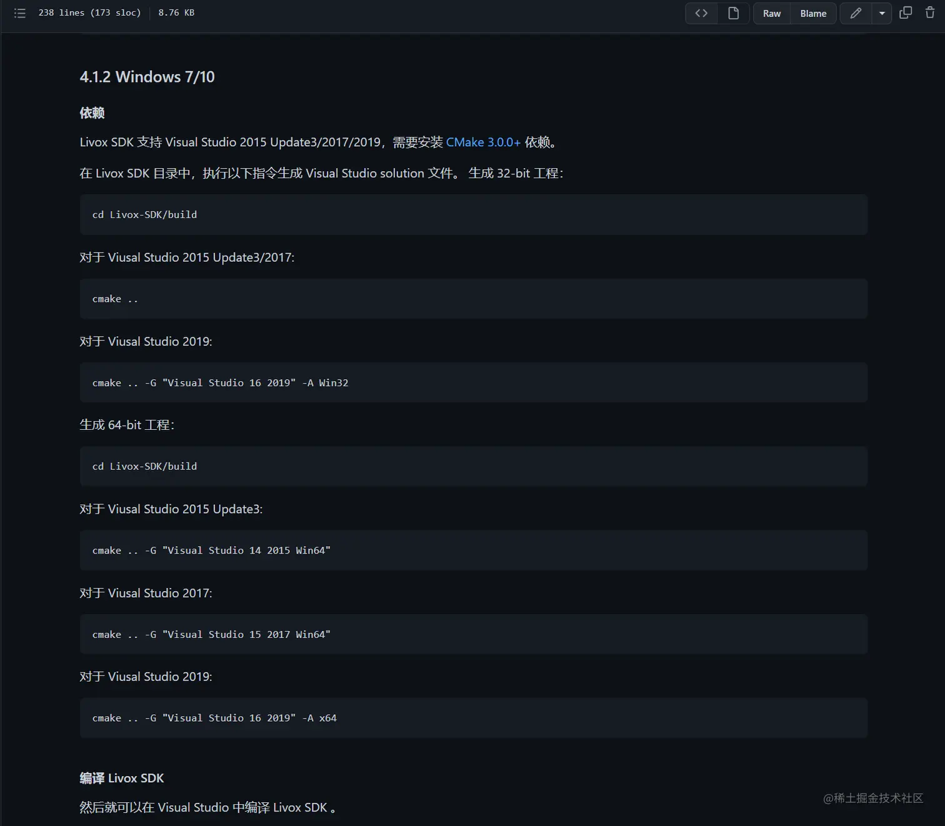Click the Visual Studio 16 2019 Win32 command
Image resolution: width=945 pixels, height=826 pixels.
220,383
